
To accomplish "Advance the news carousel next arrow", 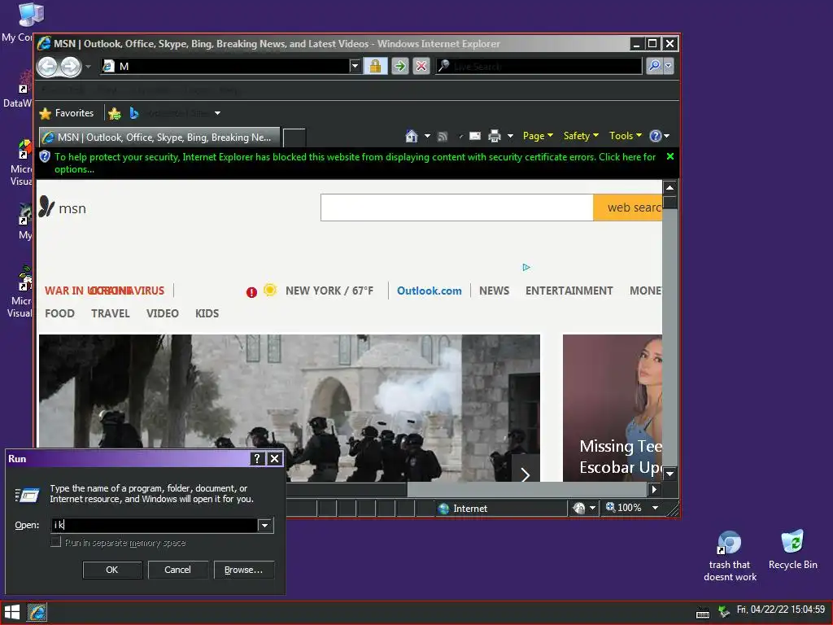I will [526, 474].
